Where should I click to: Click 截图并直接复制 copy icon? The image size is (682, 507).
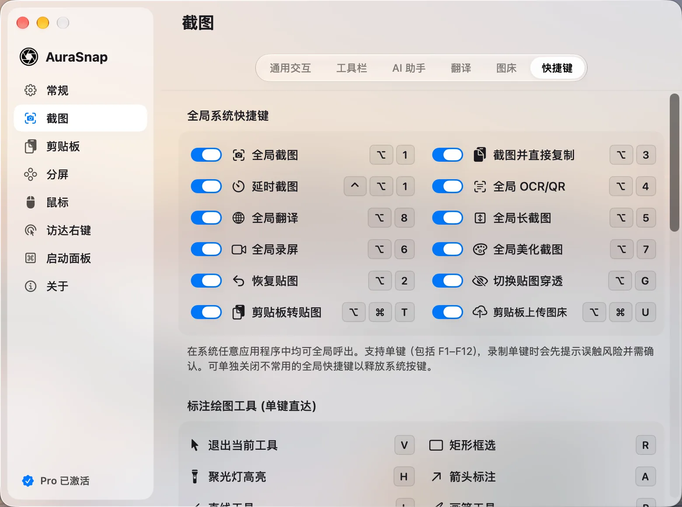pyautogui.click(x=480, y=155)
